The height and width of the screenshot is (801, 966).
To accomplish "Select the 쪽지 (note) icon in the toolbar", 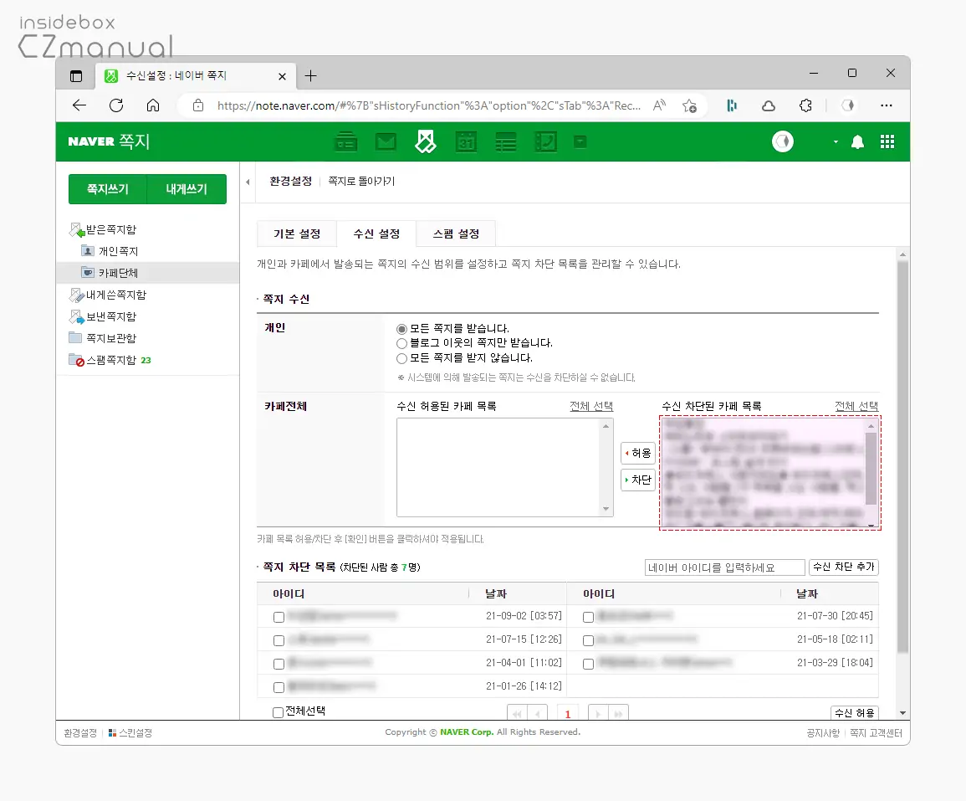I will tap(426, 141).
